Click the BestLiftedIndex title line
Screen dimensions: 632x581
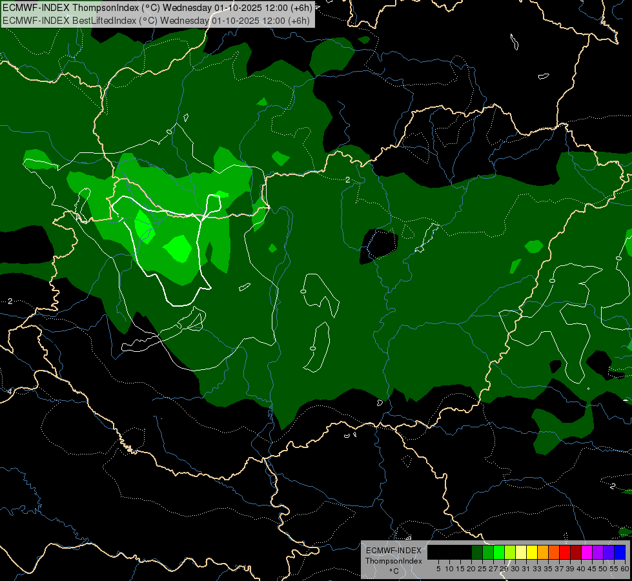[x=156, y=21]
